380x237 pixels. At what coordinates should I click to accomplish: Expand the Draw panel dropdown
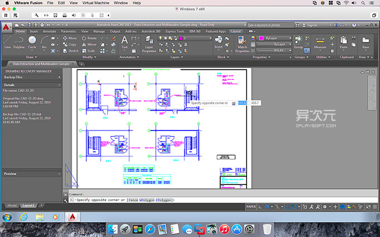[31, 57]
